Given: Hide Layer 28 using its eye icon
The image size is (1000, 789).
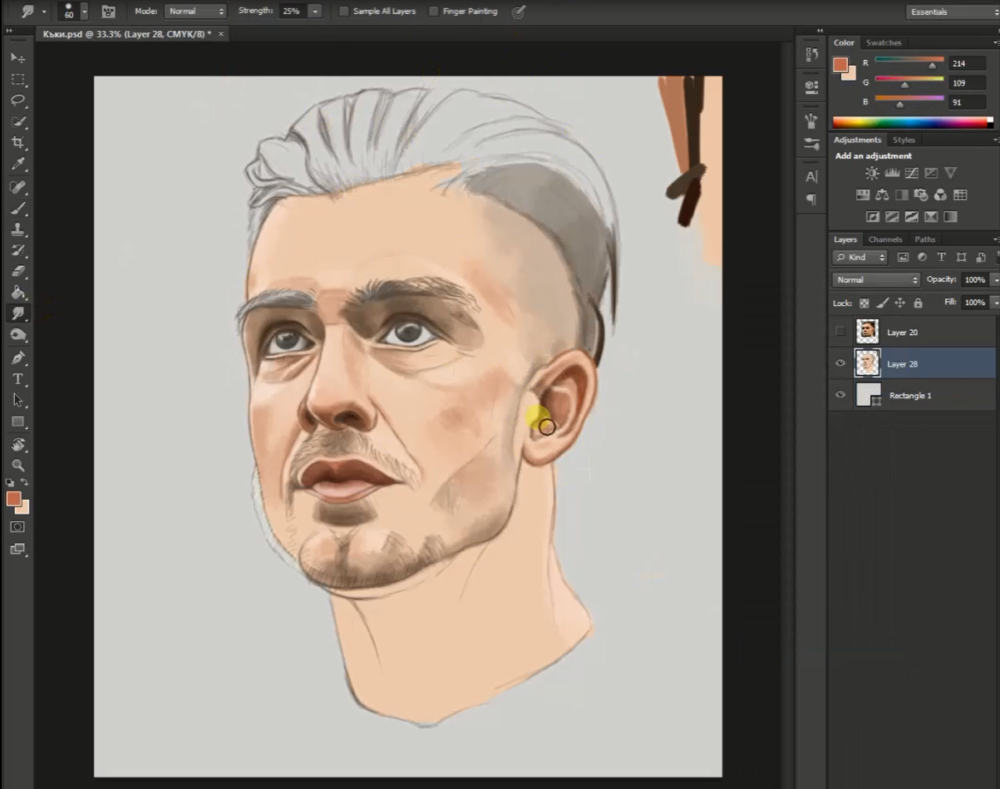Looking at the screenshot, I should click(x=840, y=363).
